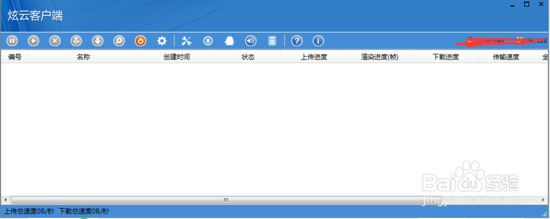Click the info about icon
Image resolution: width=550 pixels, height=219 pixels.
[x=318, y=41]
